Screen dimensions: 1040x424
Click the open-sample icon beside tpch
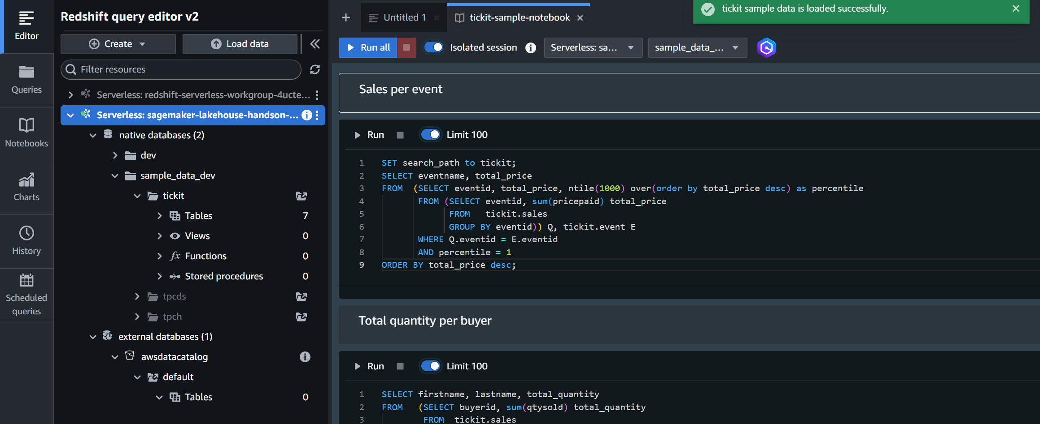pos(302,317)
